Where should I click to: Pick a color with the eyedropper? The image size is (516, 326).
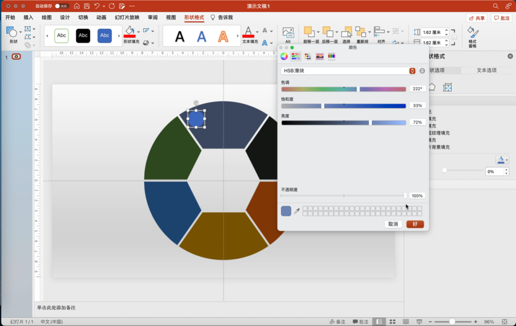coord(297,211)
